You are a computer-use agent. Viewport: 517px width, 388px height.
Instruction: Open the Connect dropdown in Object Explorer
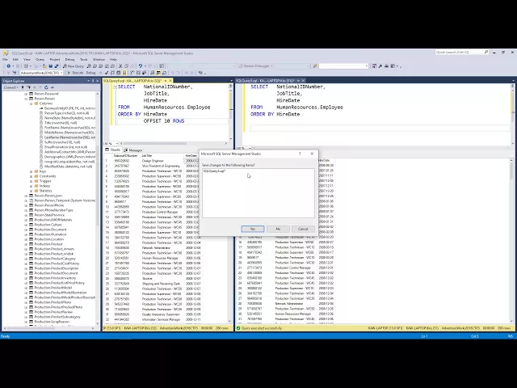pyautogui.click(x=11, y=87)
